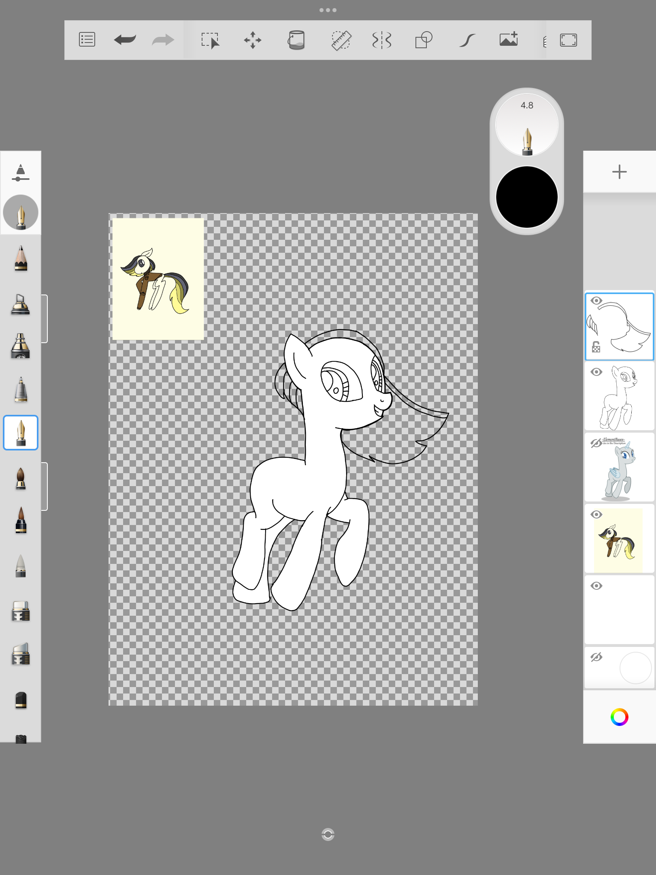Import an image with the add-image icon
Image resolution: width=656 pixels, height=875 pixels.
509,39
